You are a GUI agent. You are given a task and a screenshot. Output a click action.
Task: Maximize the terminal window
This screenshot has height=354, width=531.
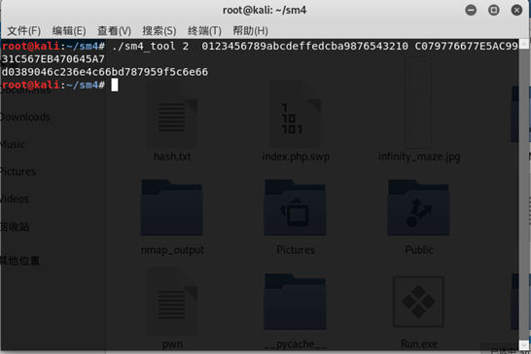pyautogui.click(x=493, y=10)
